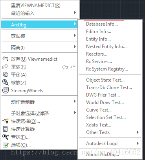The width and height of the screenshot is (145, 160).
Task: Expand the Autodesk Logo submenu arrow
Action: [138, 143]
